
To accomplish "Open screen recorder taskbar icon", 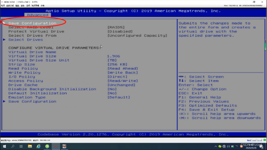I will click(65, 146).
